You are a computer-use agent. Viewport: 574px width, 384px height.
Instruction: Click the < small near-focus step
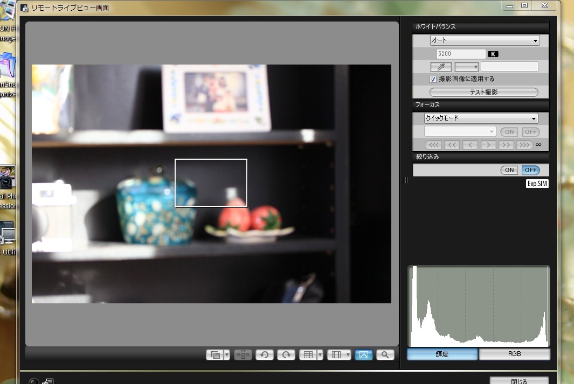pos(470,145)
